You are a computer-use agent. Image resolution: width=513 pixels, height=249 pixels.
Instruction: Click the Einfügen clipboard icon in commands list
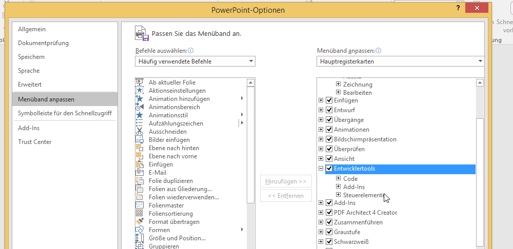tap(140, 164)
